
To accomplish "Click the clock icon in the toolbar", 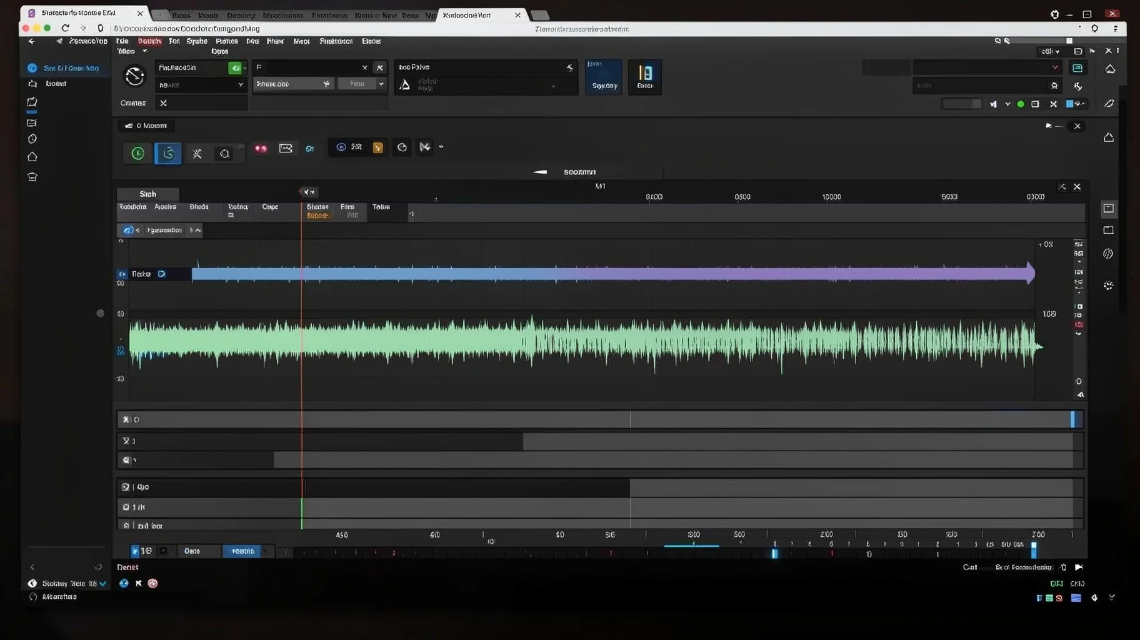I will click(x=402, y=147).
